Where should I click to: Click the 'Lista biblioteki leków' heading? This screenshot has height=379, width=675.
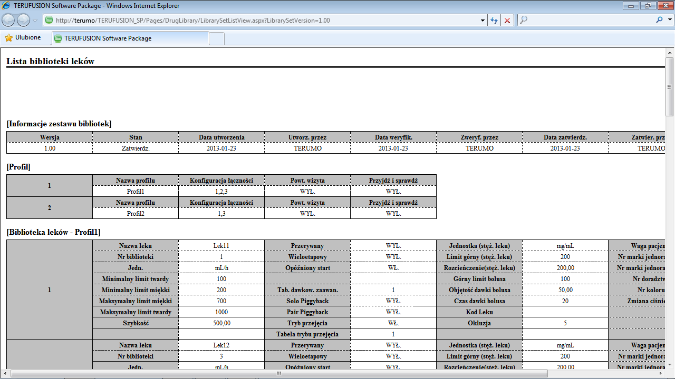[x=50, y=61]
